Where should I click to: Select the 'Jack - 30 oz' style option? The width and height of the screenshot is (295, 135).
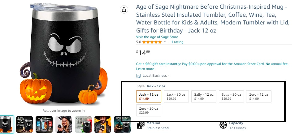[x=176, y=96]
